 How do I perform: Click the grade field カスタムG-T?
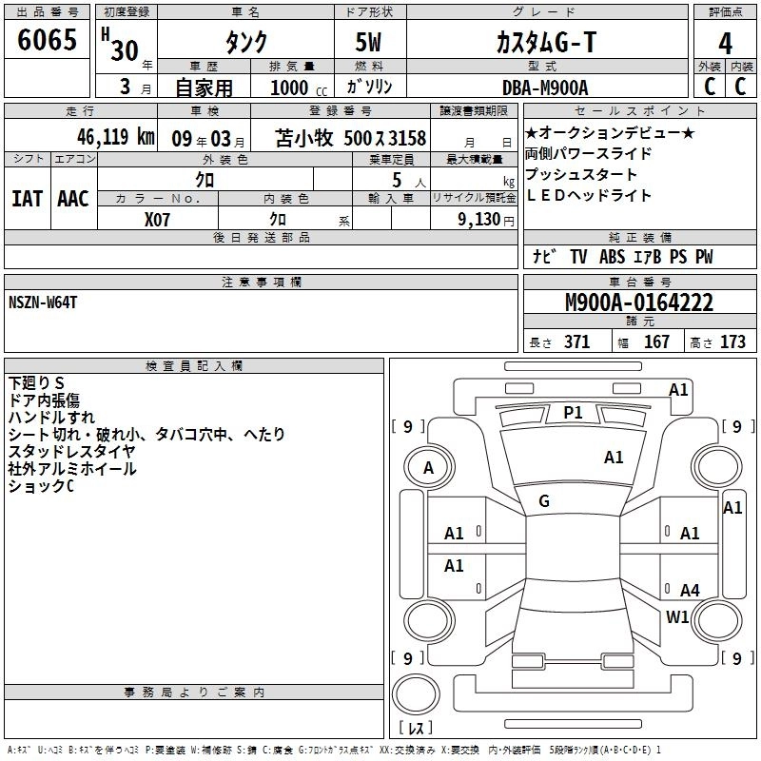[x=544, y=44]
